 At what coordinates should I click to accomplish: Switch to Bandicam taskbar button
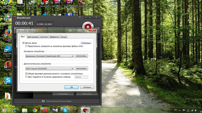[86, 110]
